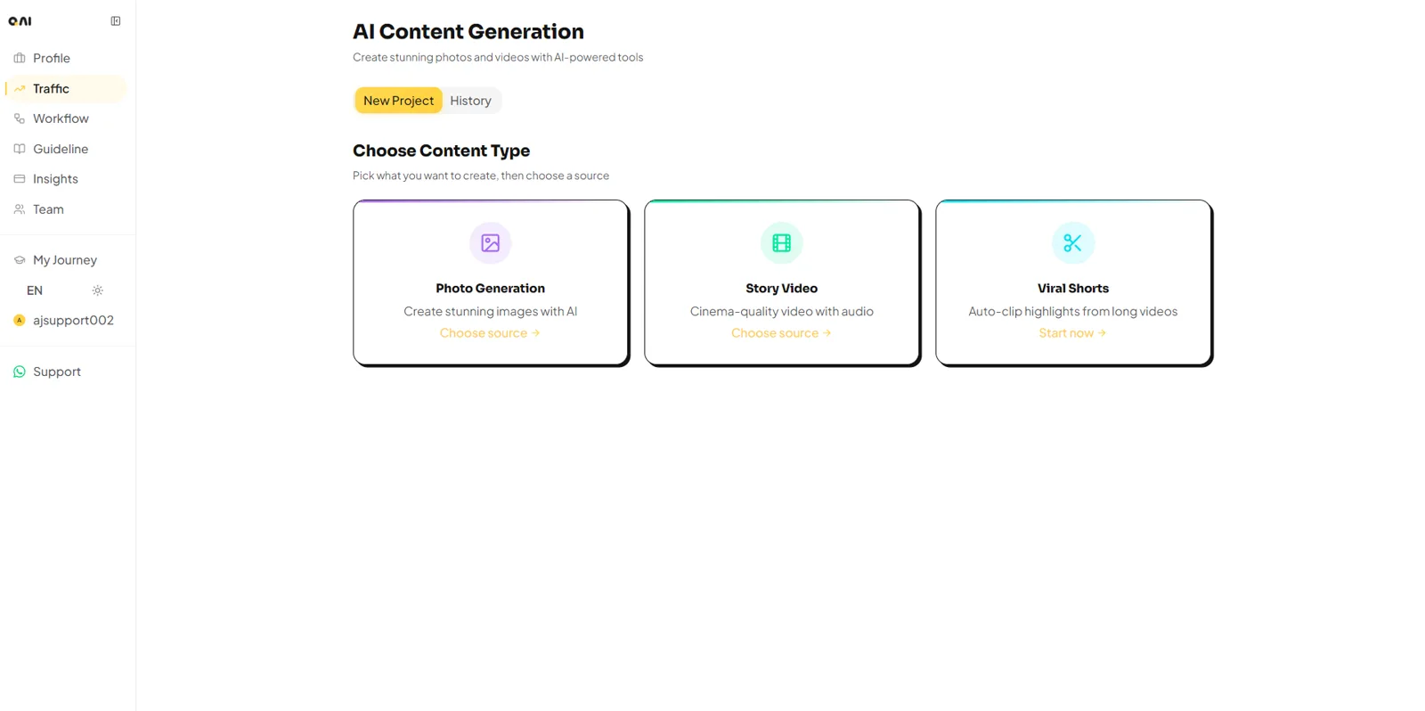The image size is (1425, 711).
Task: Open the EN language selector
Action: pos(35,290)
